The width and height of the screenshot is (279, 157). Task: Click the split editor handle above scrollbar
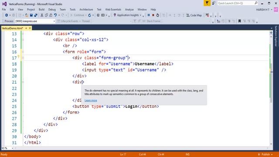pos(271,33)
